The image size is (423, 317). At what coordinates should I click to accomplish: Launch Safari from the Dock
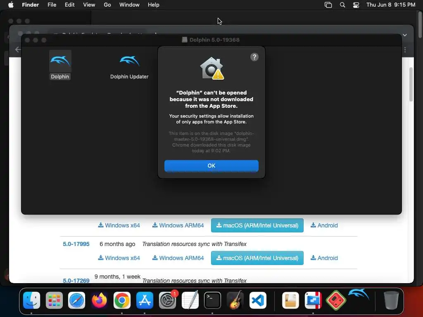pos(76,300)
